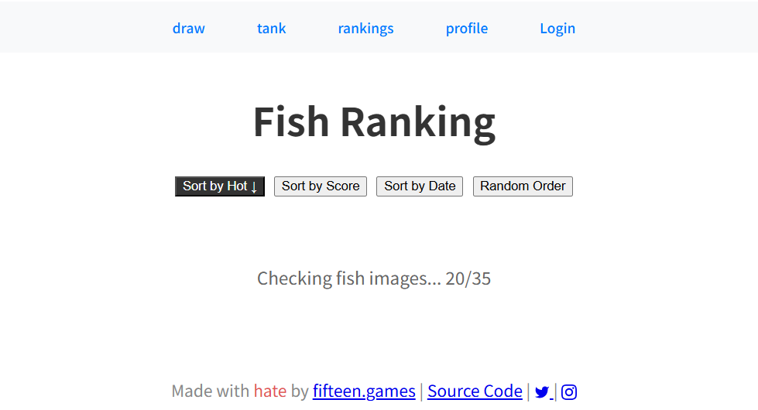Viewport: 758px width, 410px height.
Task: Go to the draw page
Action: (x=189, y=29)
